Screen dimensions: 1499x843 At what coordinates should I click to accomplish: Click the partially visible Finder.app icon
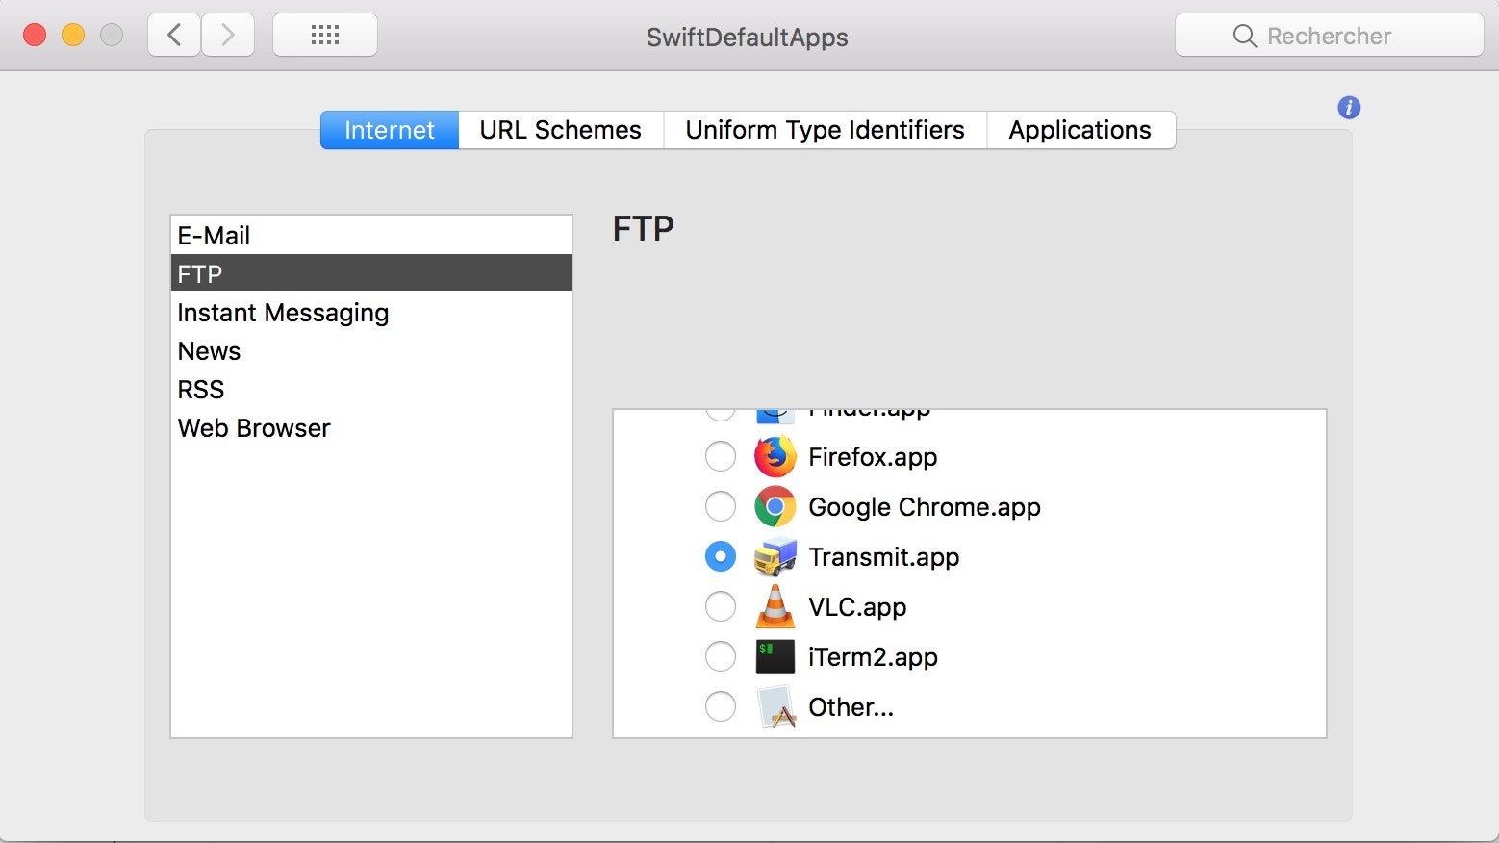[x=775, y=412]
